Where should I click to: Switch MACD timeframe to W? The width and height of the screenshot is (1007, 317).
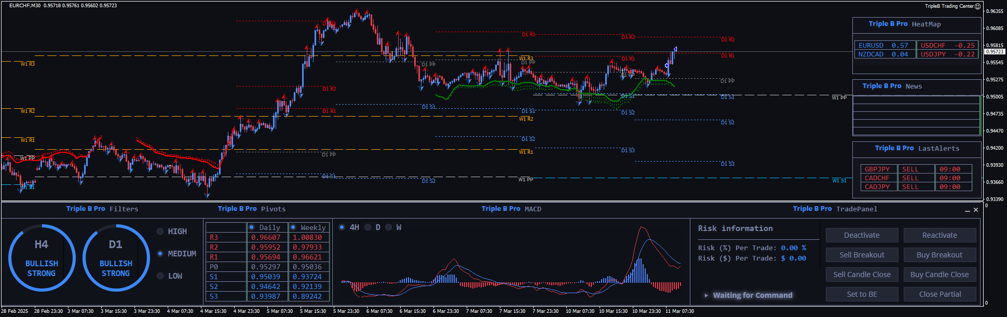(x=389, y=227)
